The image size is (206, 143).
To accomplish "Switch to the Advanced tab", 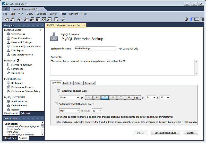I will coord(89,83).
